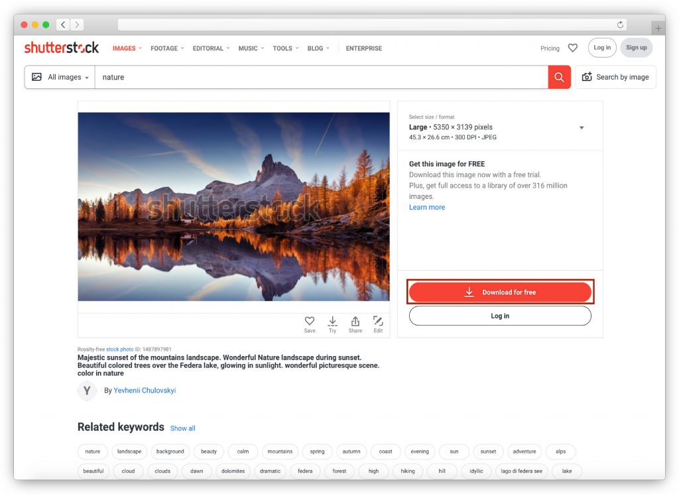The width and height of the screenshot is (679, 494).
Task: Open Yevhenii Chulovskyi's profile
Action: [145, 391]
